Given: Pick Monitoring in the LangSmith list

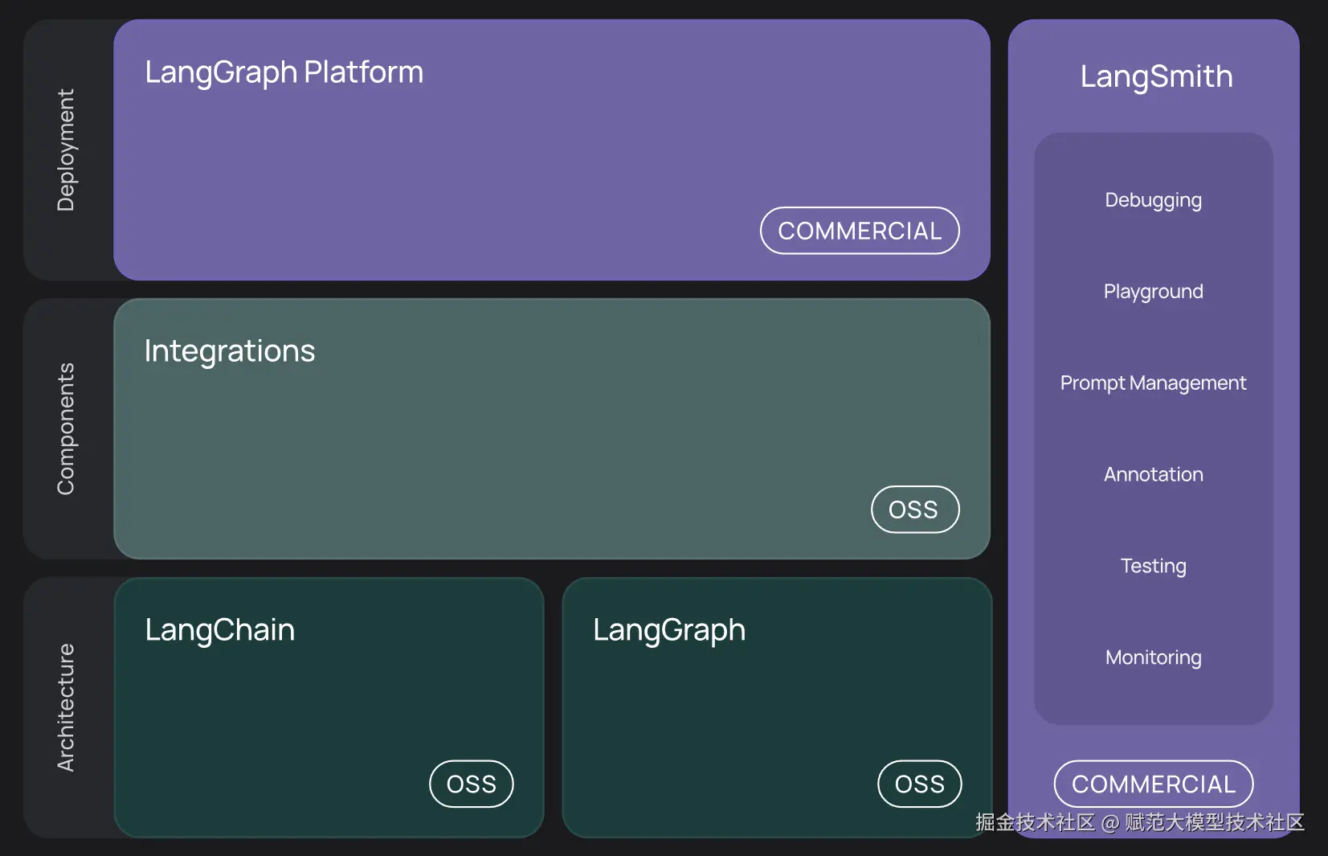Looking at the screenshot, I should (x=1153, y=658).
